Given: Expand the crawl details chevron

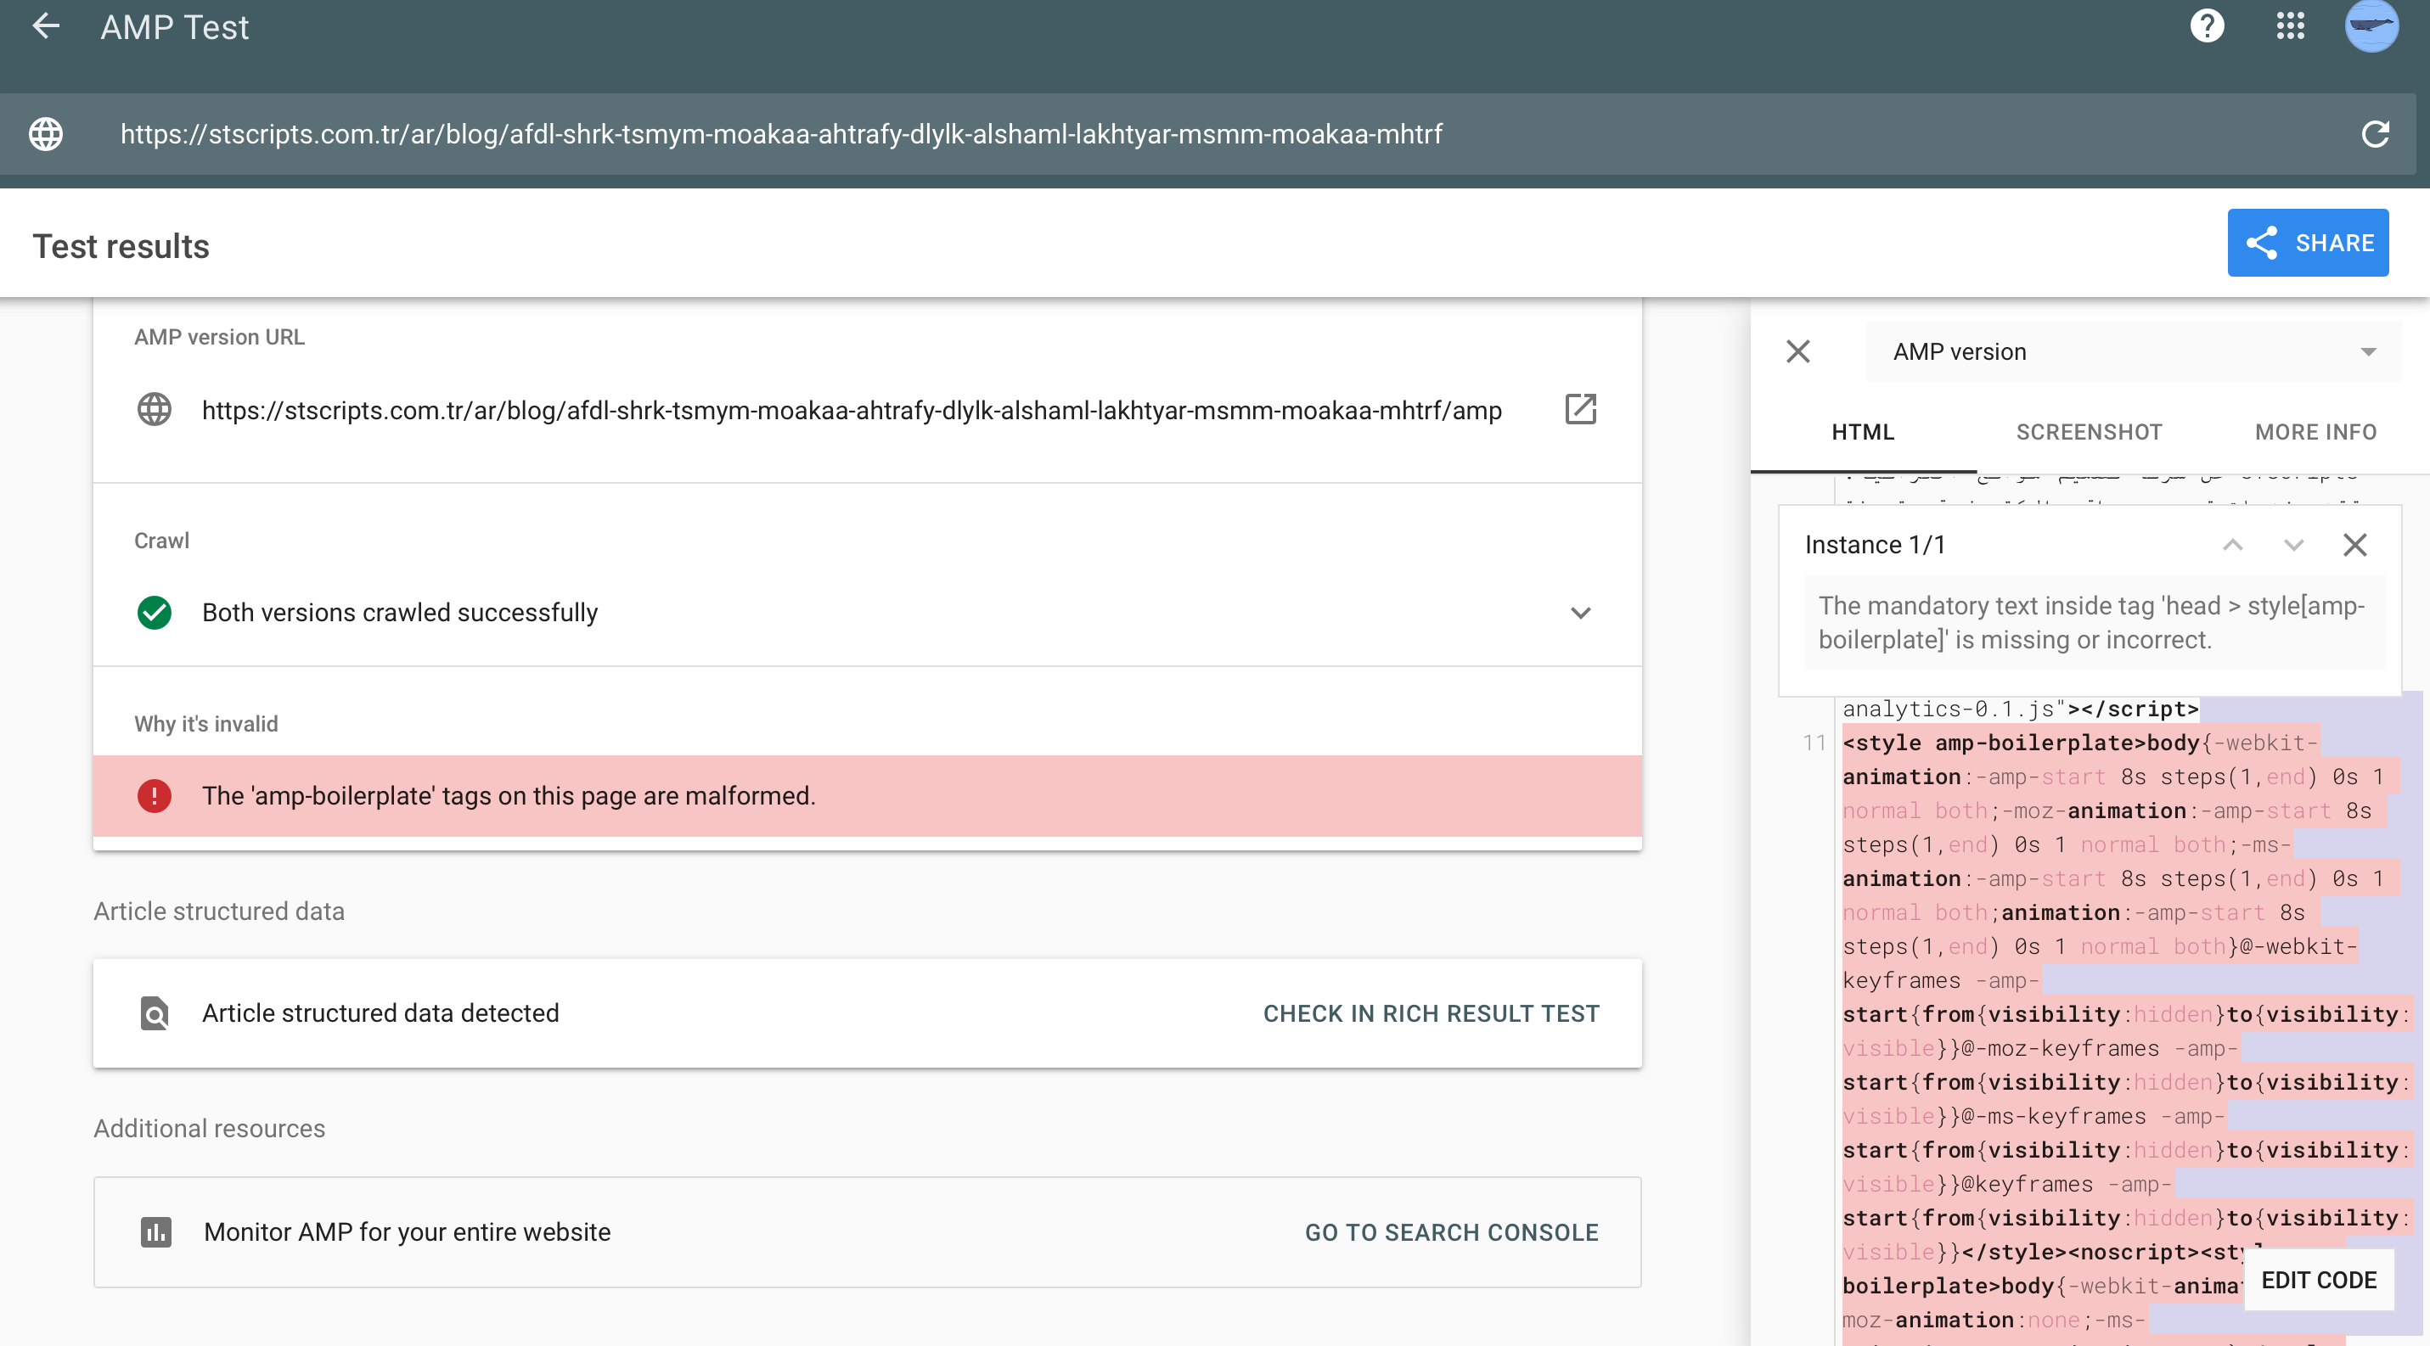Looking at the screenshot, I should click(x=1580, y=613).
